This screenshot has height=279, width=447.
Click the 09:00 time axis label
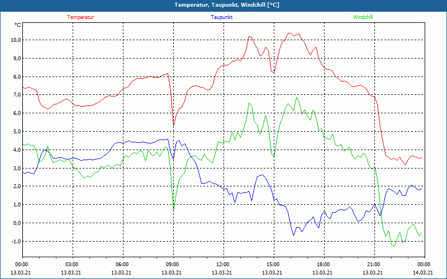[x=172, y=264]
